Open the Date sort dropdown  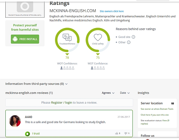[x=125, y=93]
